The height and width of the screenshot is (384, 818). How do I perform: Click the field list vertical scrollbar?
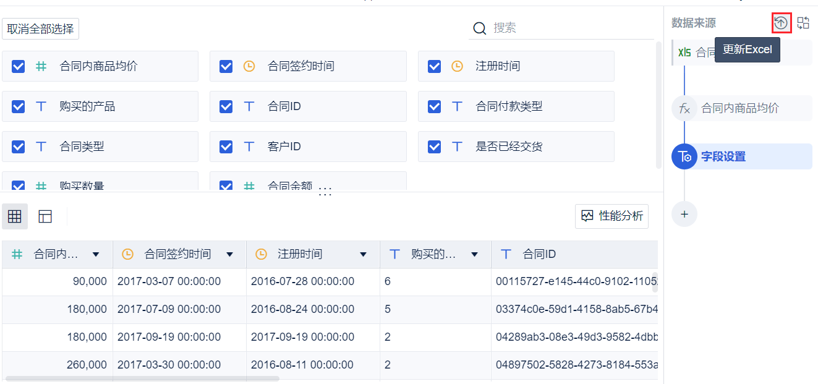pos(658,104)
